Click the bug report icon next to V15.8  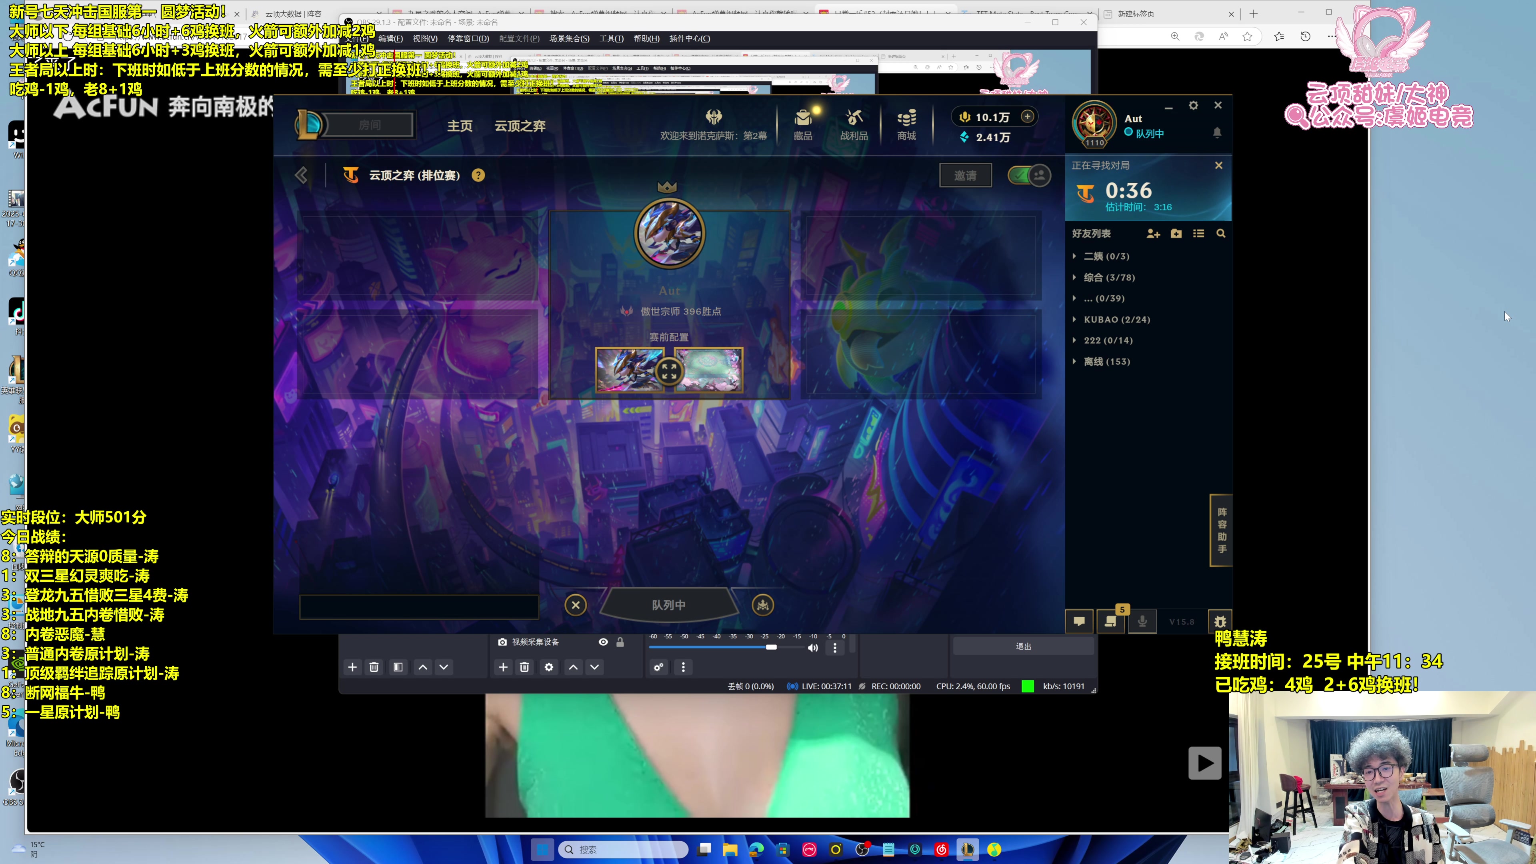tap(1220, 621)
